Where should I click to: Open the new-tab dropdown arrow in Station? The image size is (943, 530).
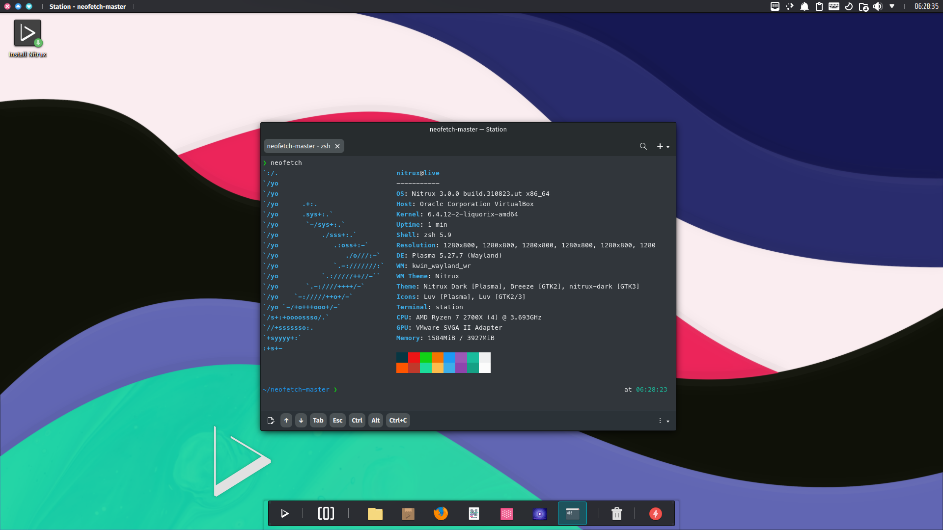pyautogui.click(x=667, y=146)
